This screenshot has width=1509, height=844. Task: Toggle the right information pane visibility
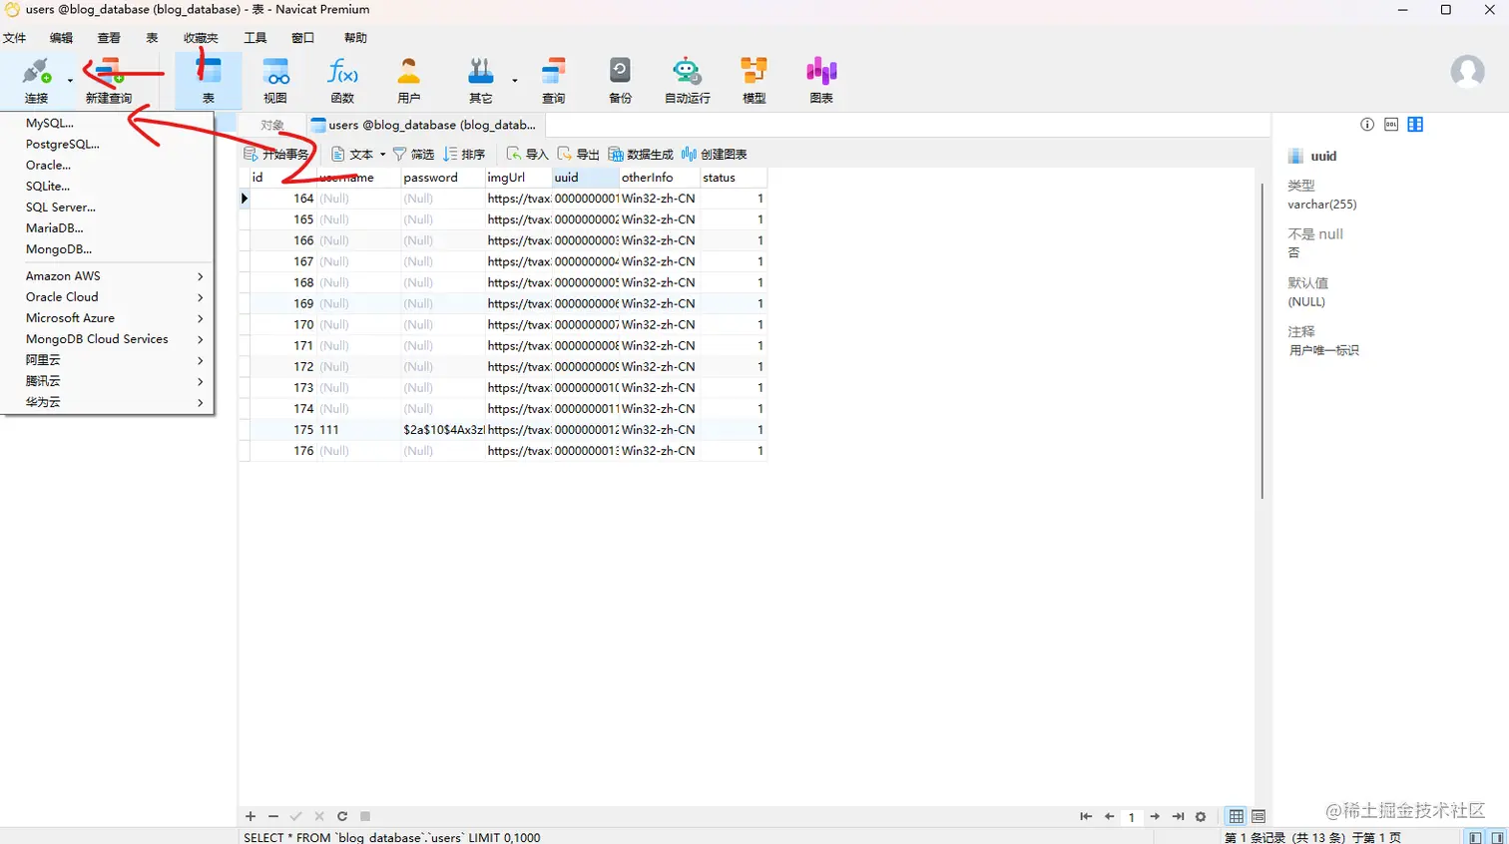(x=1497, y=838)
